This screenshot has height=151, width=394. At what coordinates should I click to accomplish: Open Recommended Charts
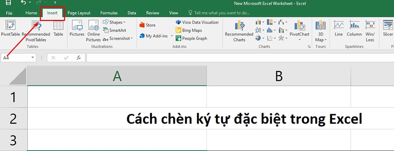point(239,31)
